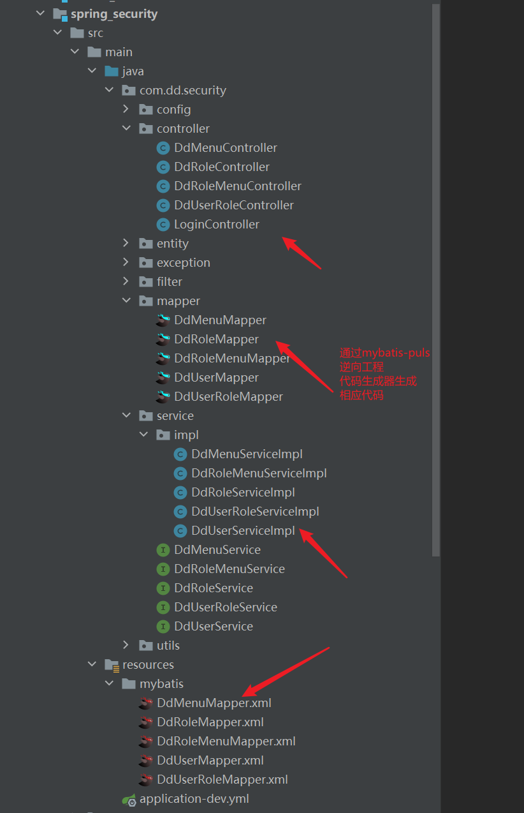The width and height of the screenshot is (524, 813).
Task: Click the YAML icon next to application-dev.yml
Action: [x=129, y=798]
